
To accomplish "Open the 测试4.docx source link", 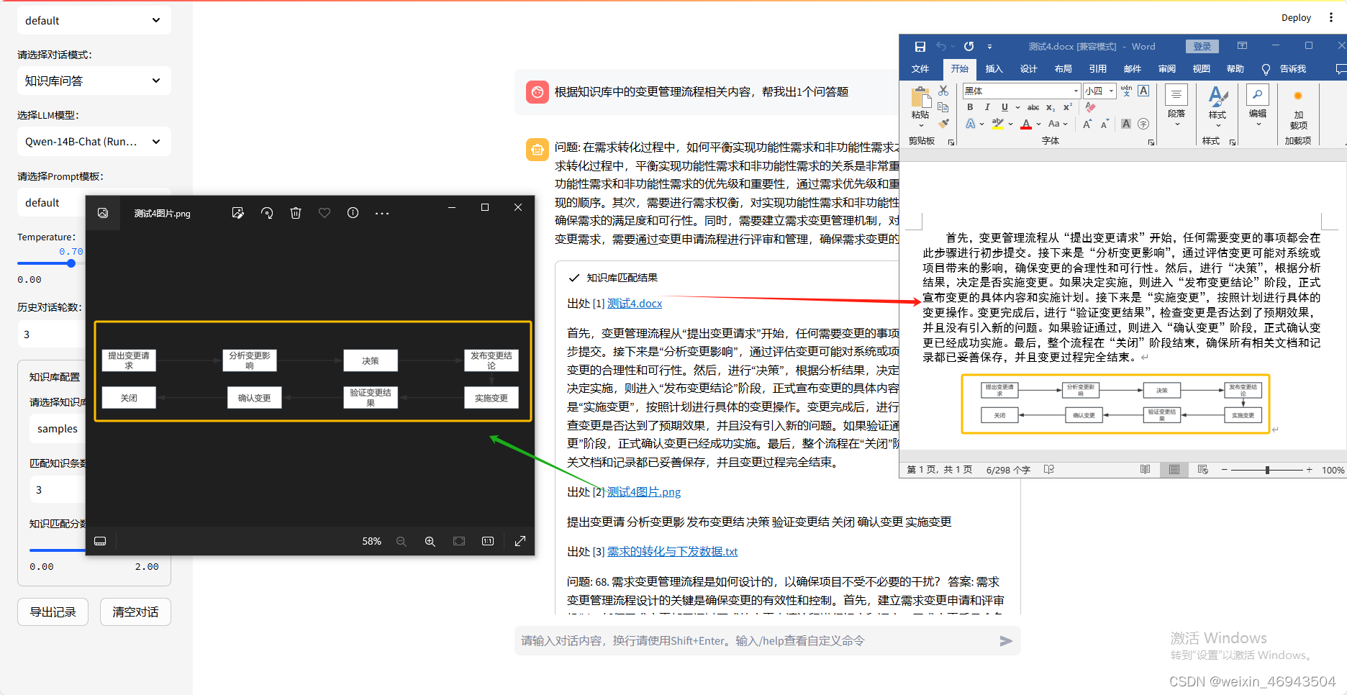I will tap(635, 304).
